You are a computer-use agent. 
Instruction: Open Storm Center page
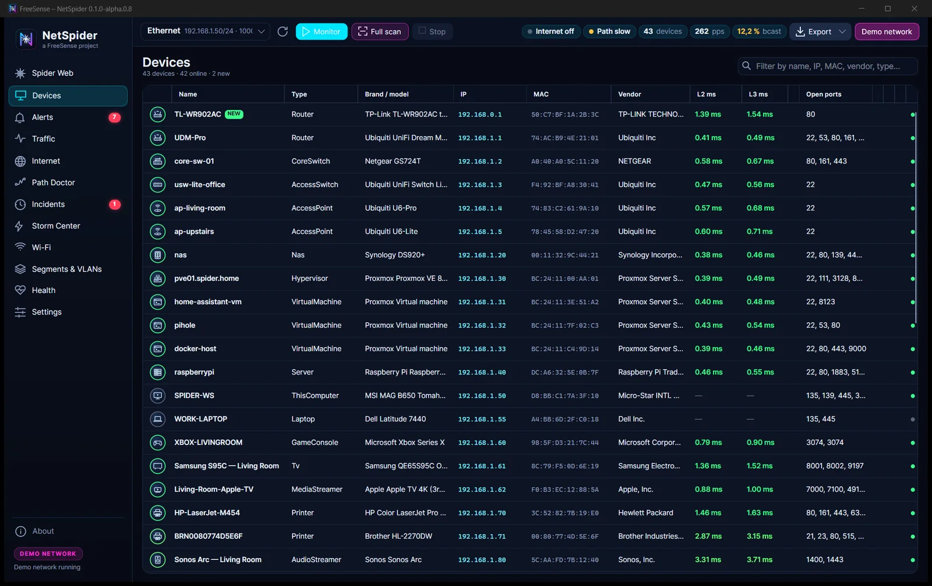(x=68, y=226)
